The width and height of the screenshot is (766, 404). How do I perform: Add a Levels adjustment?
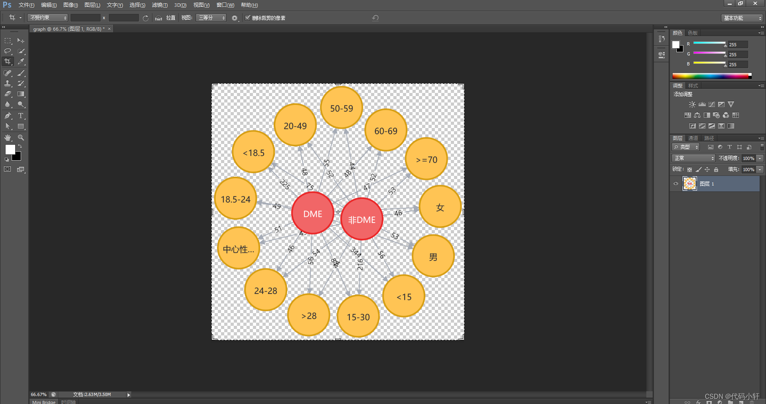point(702,104)
